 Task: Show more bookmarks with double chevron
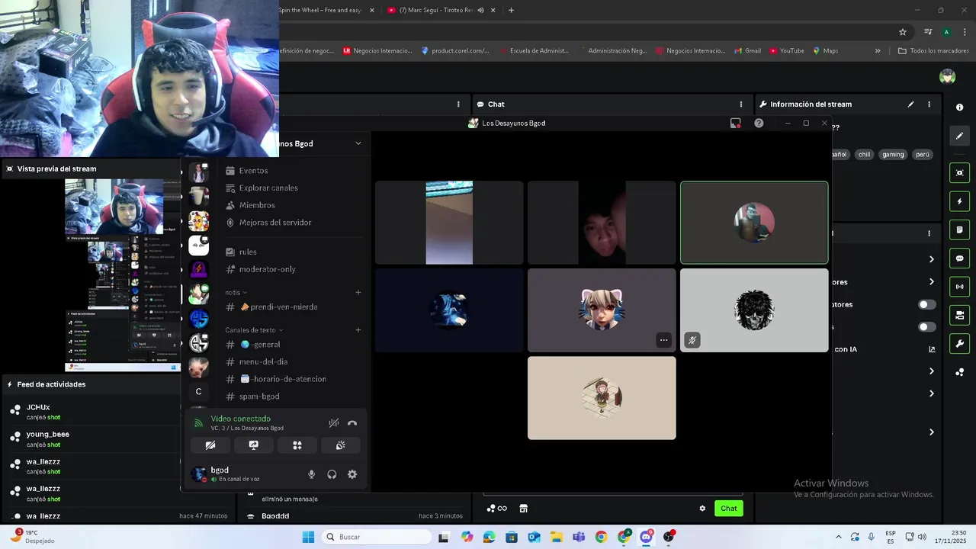click(878, 51)
